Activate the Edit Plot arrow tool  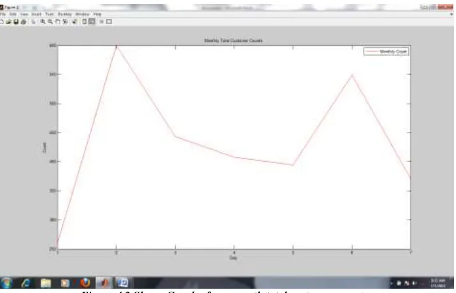[x=34, y=22]
